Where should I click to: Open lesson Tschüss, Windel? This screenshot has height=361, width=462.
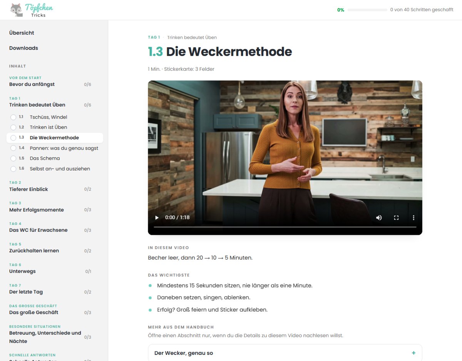click(x=49, y=117)
